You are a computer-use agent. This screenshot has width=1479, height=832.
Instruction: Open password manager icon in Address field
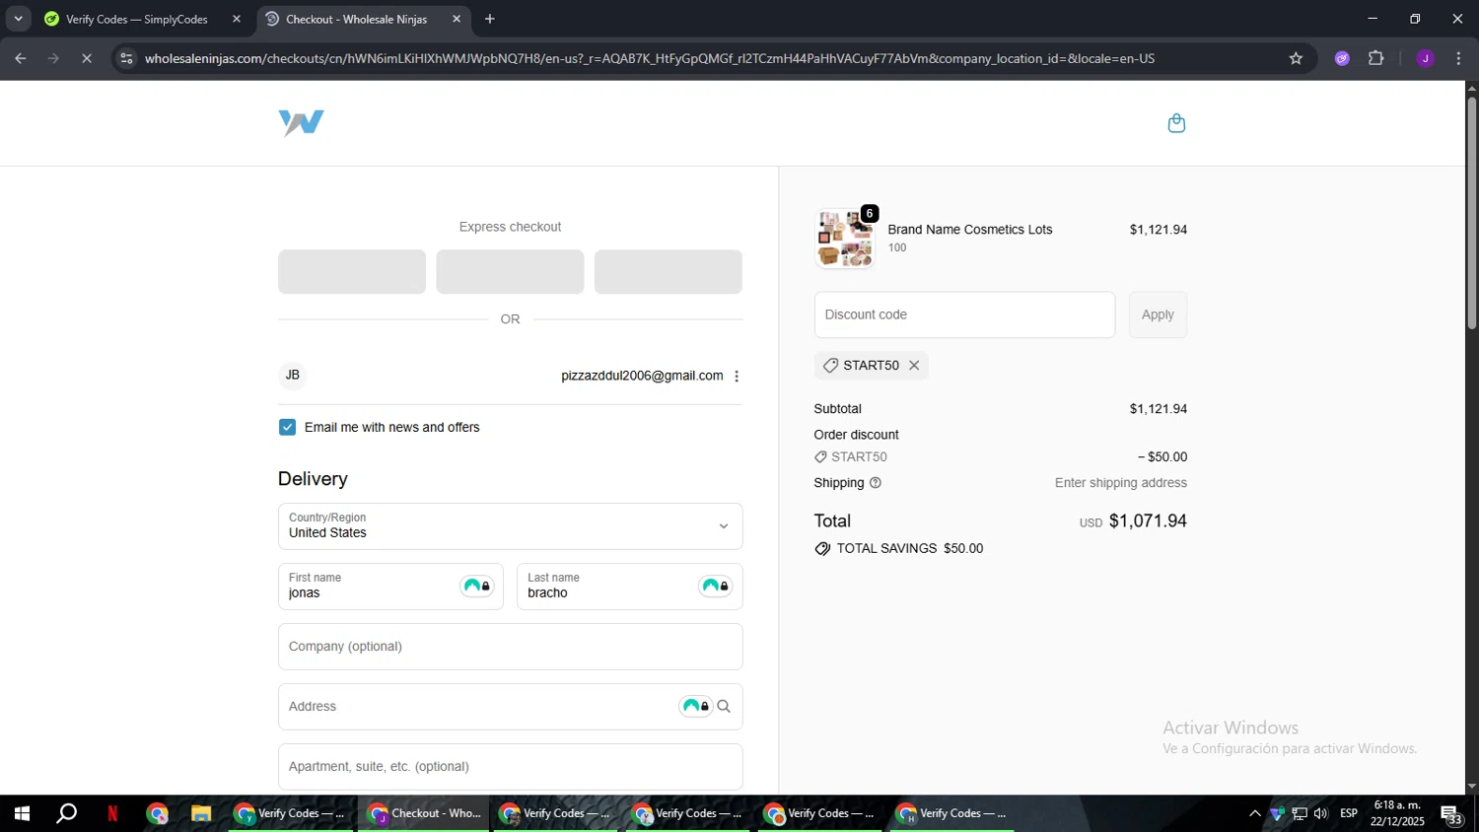click(x=695, y=706)
